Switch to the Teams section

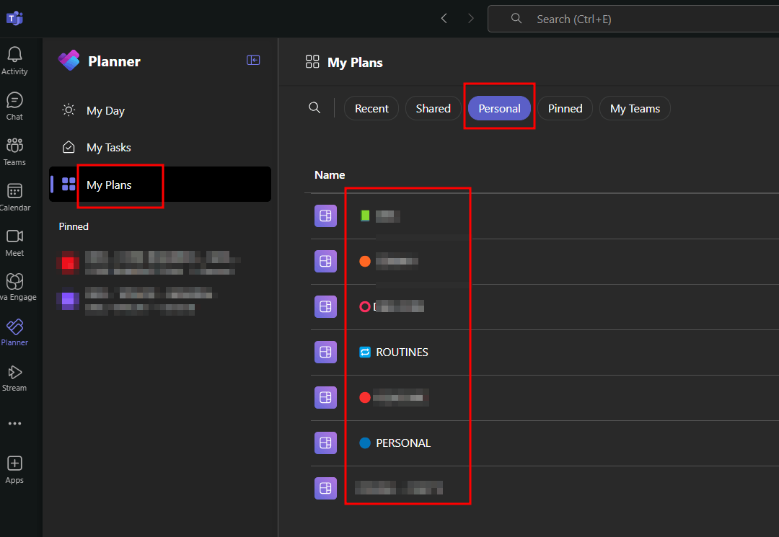click(x=14, y=148)
